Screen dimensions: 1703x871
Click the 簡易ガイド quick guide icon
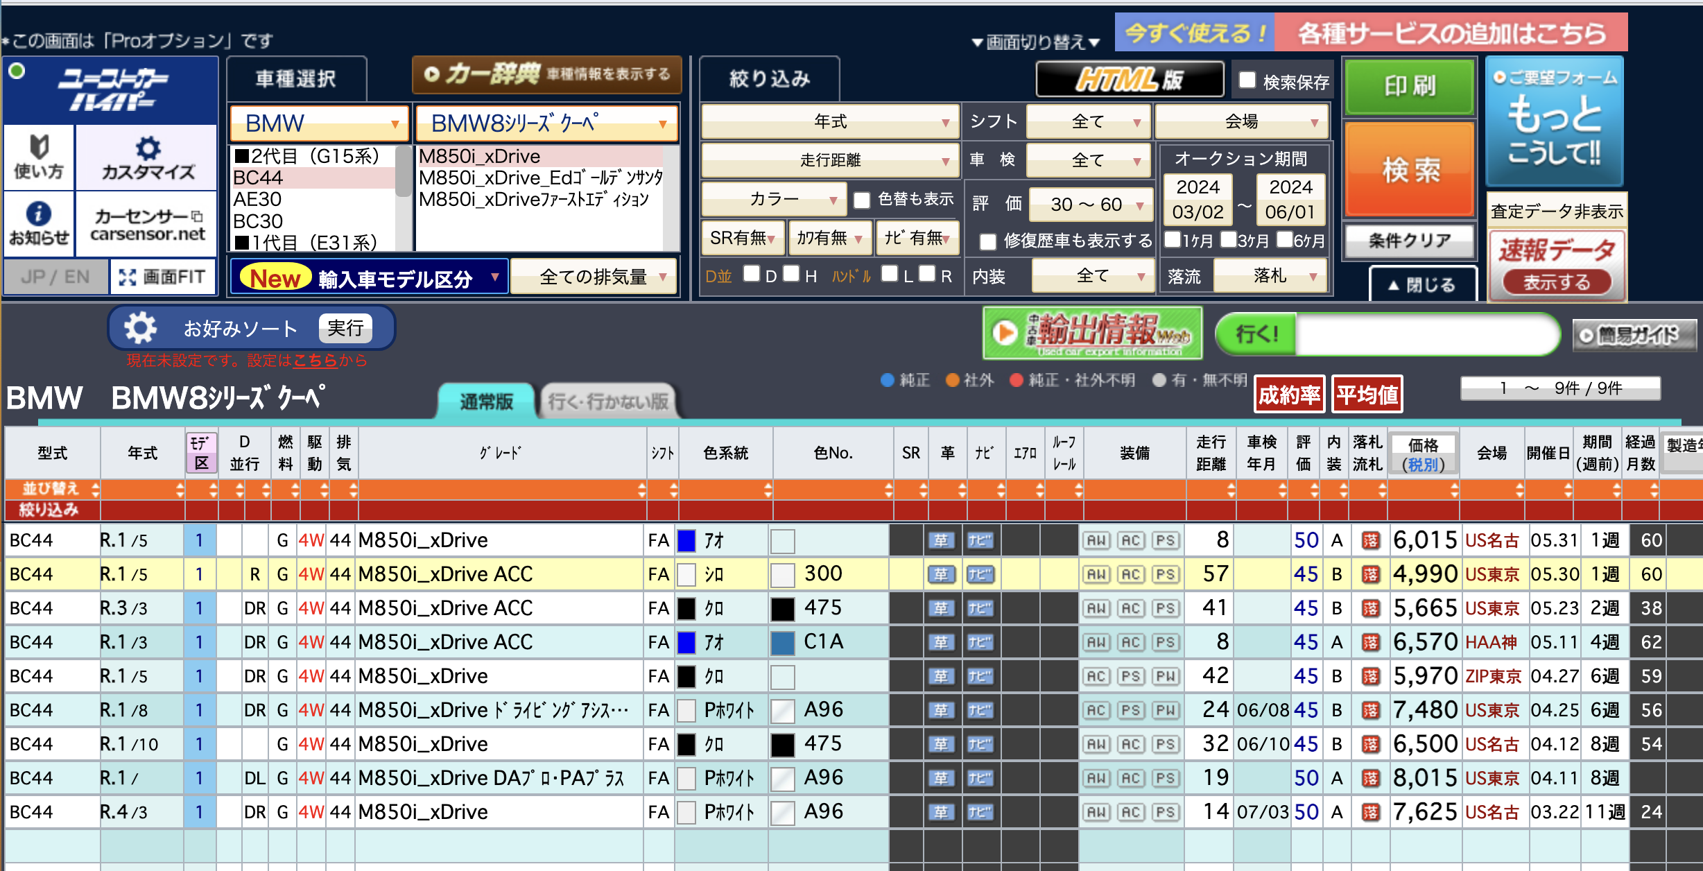1634,335
